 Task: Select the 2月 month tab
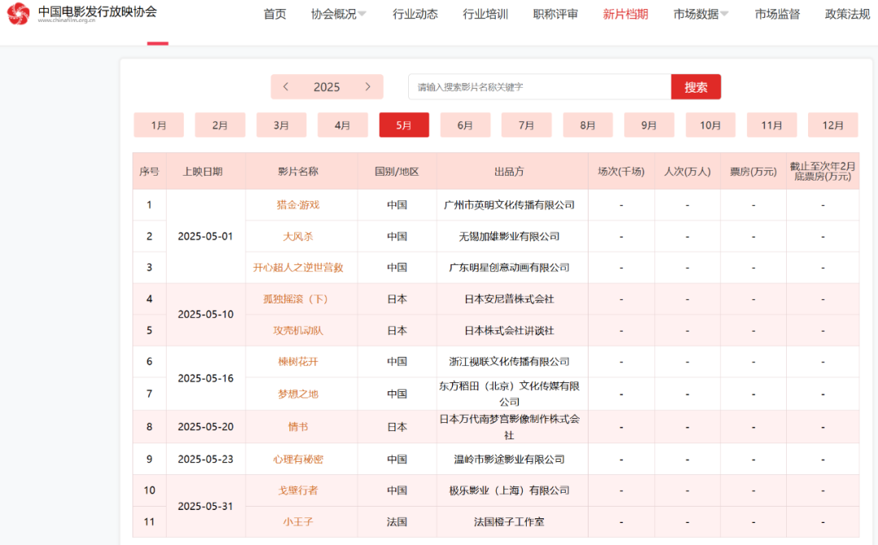click(220, 125)
